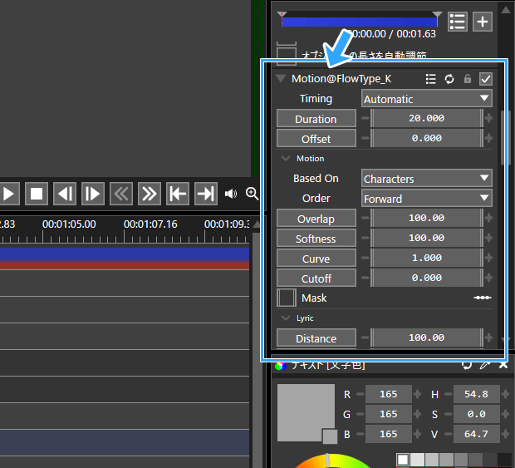Reset the Motion@FlowType_K effect
Screen dimensions: 515x468
(x=449, y=79)
